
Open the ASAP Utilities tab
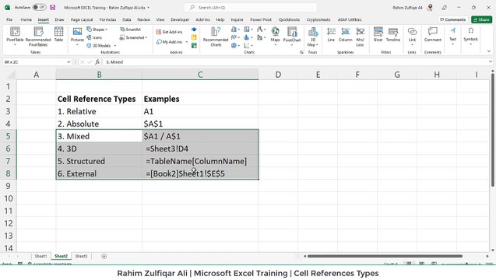[x=350, y=19]
